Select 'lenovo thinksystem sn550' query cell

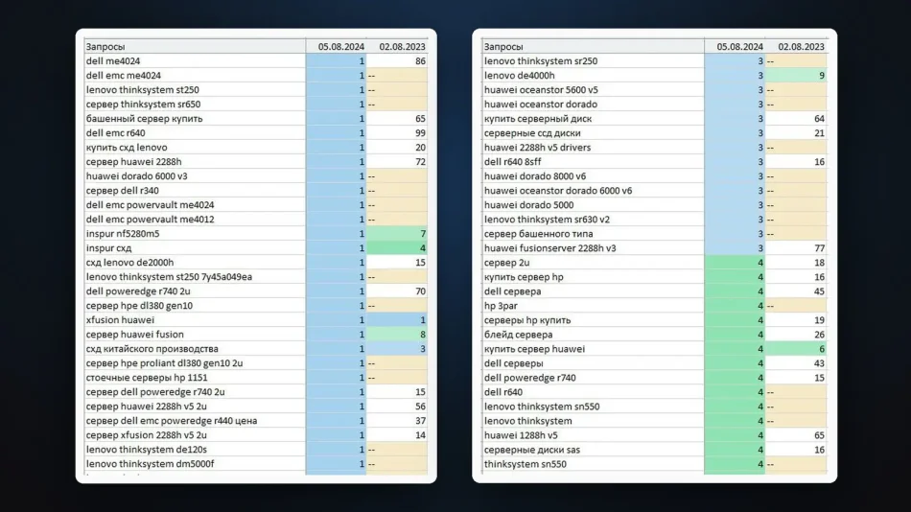click(x=594, y=407)
